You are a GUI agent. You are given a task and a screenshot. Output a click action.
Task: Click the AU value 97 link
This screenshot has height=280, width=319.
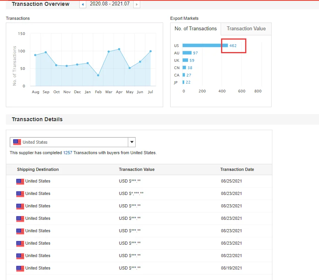click(195, 53)
